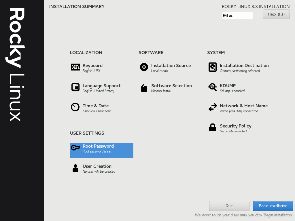Open Installation Source settings
This screenshot has height=221, width=295.
tap(171, 65)
